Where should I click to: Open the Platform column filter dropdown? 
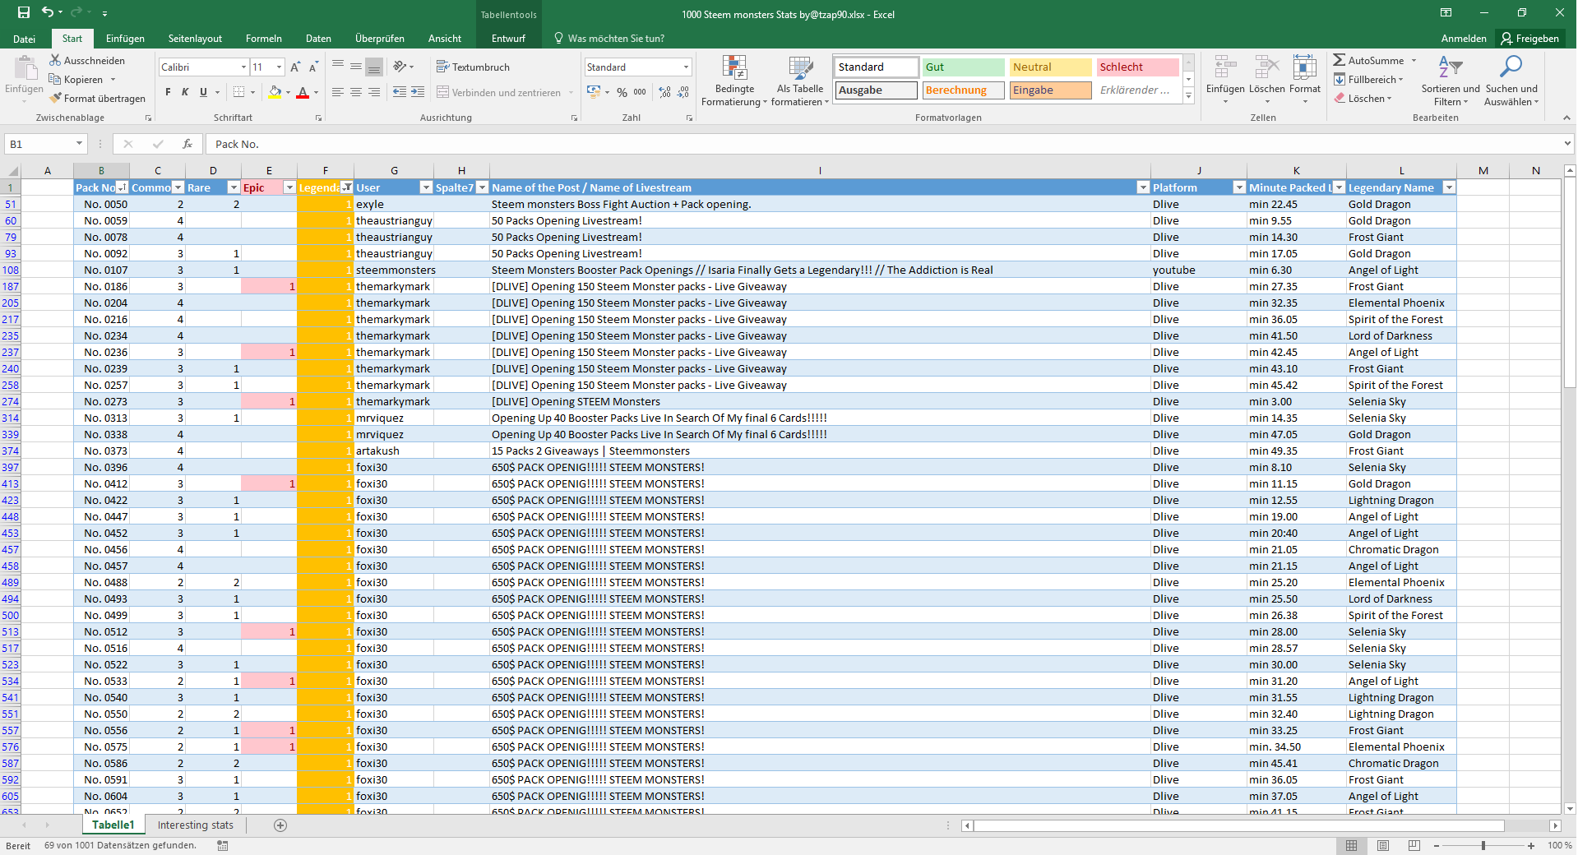(1239, 187)
